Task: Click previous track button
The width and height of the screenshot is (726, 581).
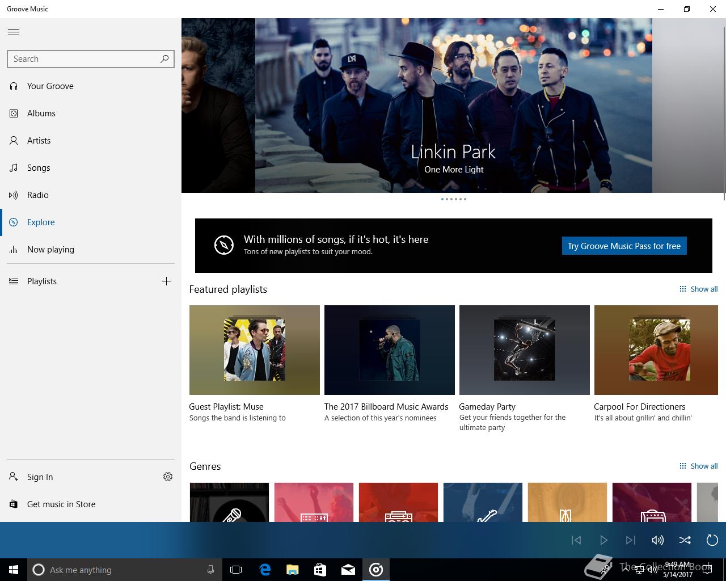Action: (576, 540)
